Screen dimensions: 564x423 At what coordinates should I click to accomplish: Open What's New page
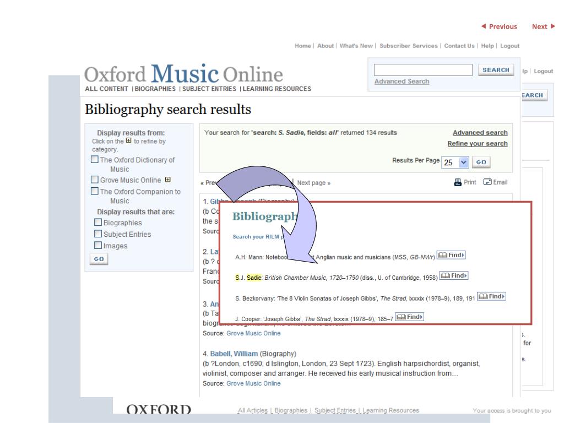[x=356, y=46]
